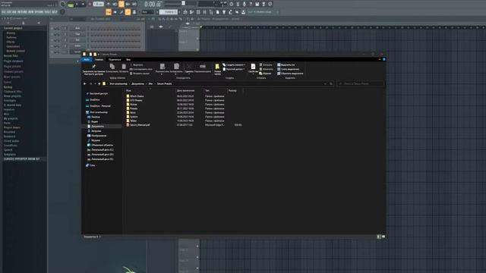Screen dimensions: 486x273
Task: Click Выделить все in Explorer ribbon
Action: pyautogui.click(x=286, y=65)
